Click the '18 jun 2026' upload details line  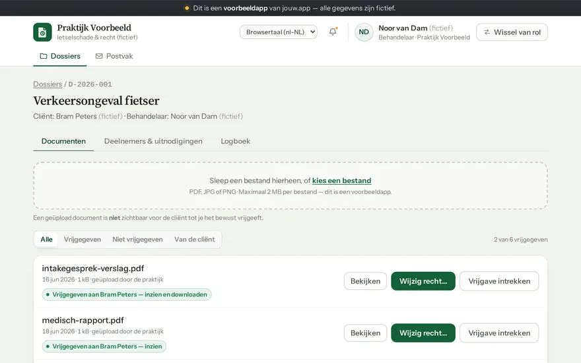point(102,331)
